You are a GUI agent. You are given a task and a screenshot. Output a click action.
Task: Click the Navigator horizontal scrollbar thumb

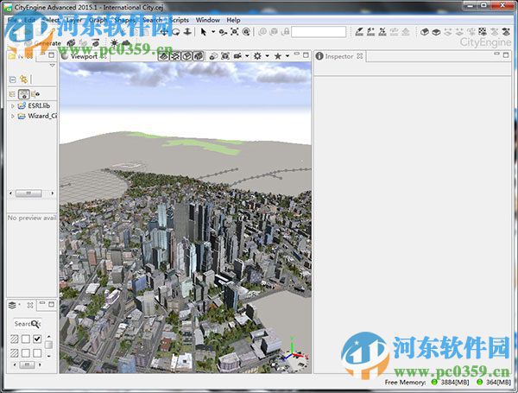28,193
